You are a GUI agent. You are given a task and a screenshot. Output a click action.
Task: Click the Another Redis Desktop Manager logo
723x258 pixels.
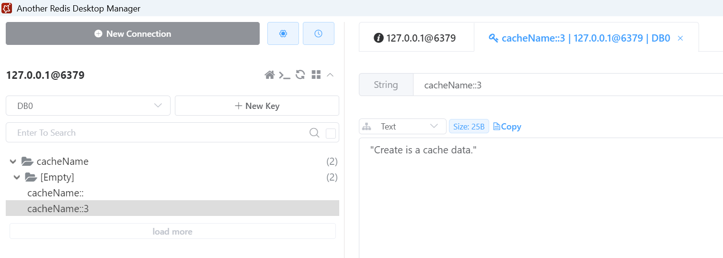tap(7, 8)
